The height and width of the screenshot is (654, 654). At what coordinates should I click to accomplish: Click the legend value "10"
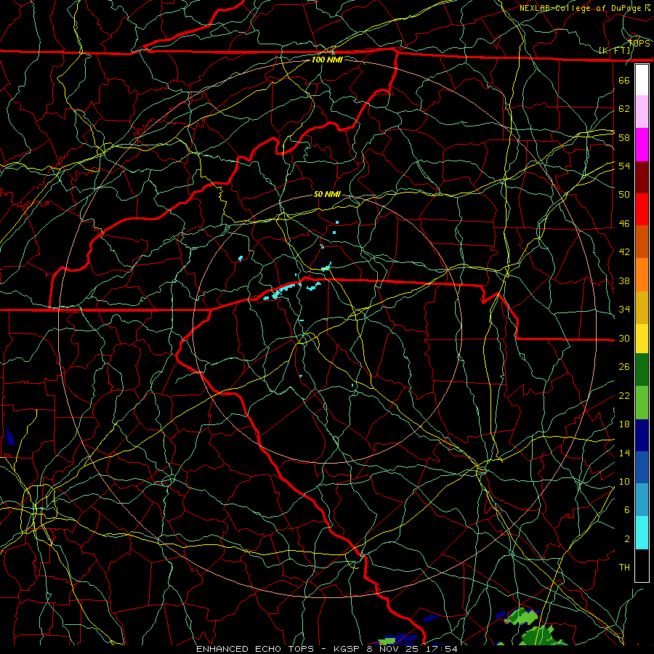(x=624, y=481)
